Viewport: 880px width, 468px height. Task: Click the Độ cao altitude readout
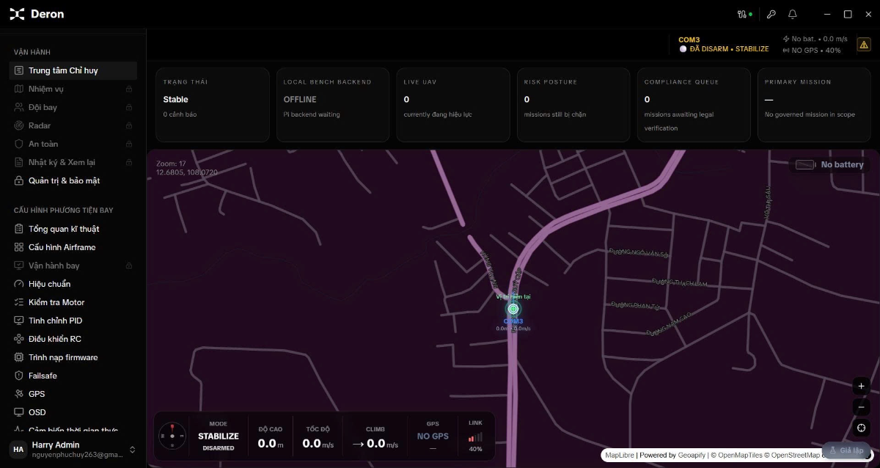coord(271,438)
